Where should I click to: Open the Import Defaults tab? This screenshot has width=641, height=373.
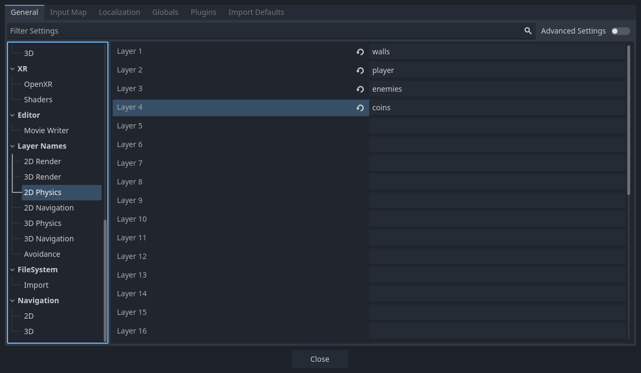pos(256,12)
